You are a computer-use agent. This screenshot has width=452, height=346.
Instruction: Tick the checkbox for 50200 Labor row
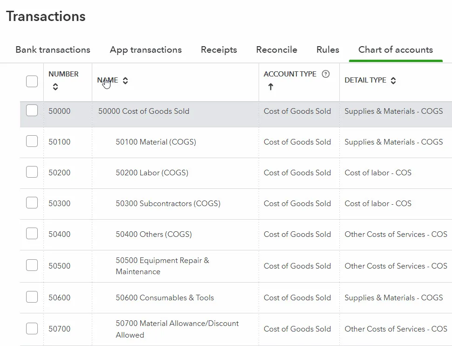pyautogui.click(x=32, y=173)
